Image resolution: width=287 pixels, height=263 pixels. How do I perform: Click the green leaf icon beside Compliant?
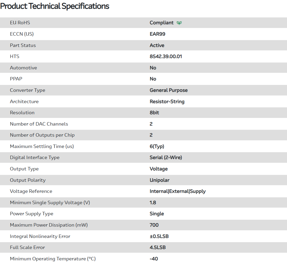point(179,23)
